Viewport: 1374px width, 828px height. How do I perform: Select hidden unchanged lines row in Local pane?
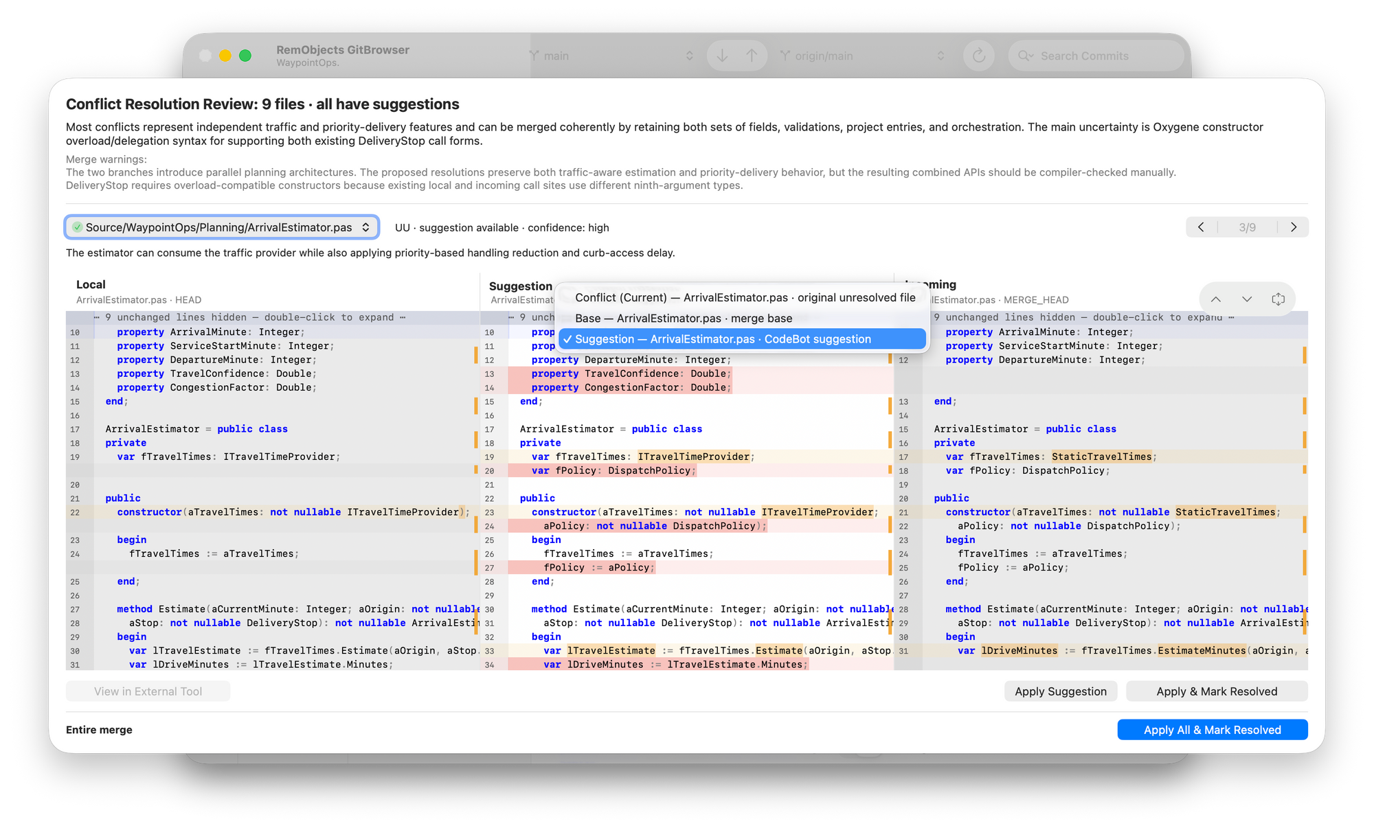click(273, 317)
